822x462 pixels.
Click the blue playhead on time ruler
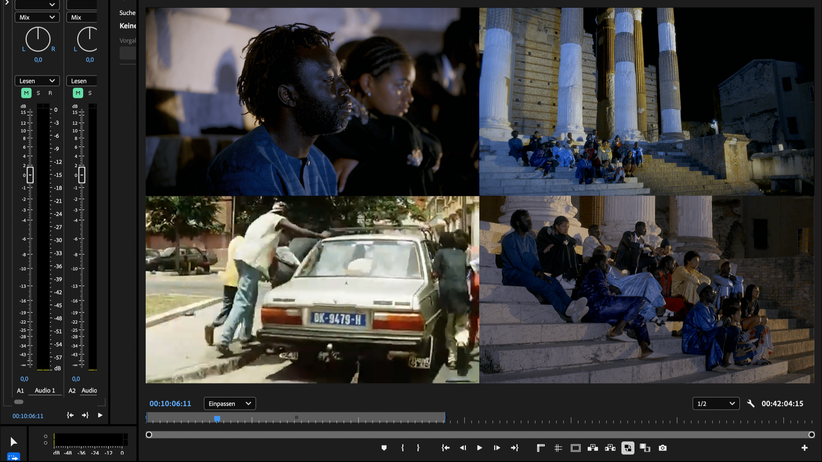click(x=217, y=419)
